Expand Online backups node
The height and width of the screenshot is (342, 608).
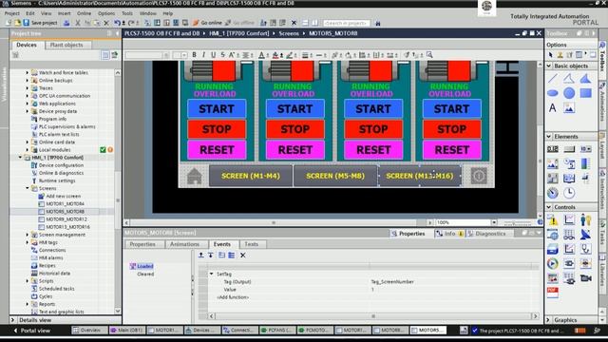point(28,80)
